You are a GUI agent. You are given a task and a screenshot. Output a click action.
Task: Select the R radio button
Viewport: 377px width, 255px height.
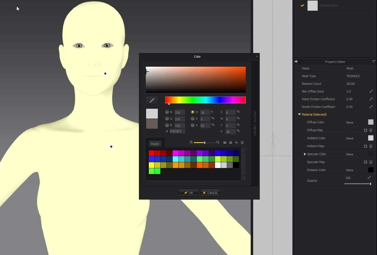pyautogui.click(x=167, y=112)
